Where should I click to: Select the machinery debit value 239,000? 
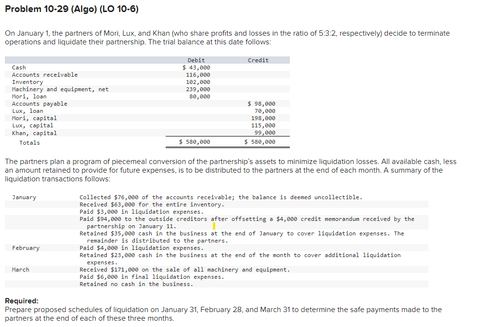pyautogui.click(x=198, y=89)
